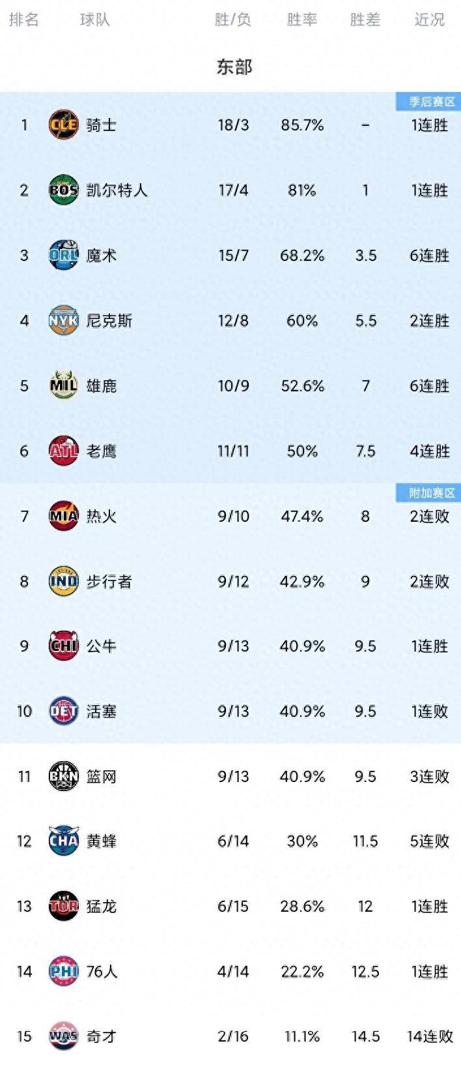Viewport: 461px width, 1067px height.
Task: Sort by the 胜率 column header
Action: [x=303, y=20]
